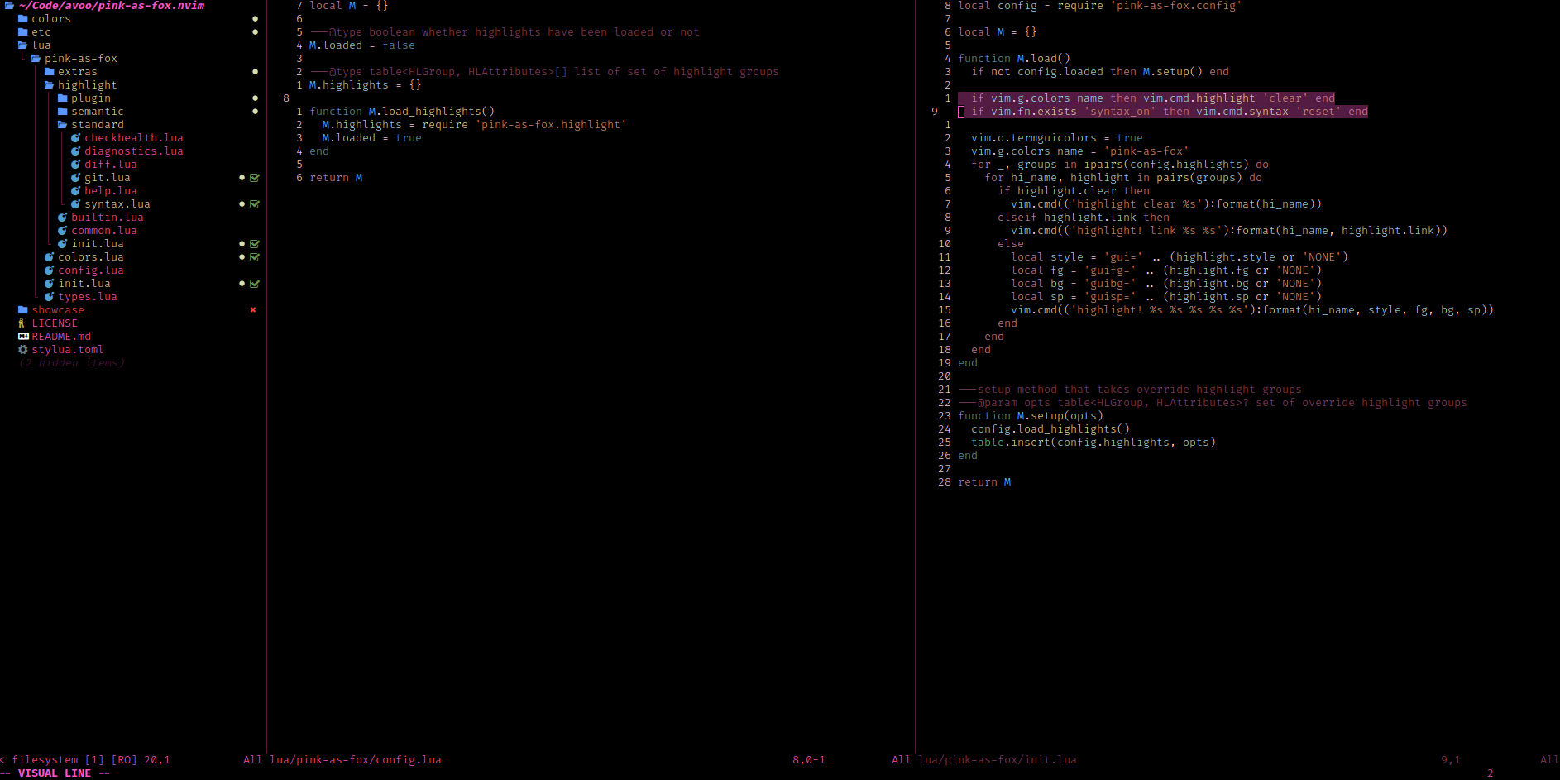1560x780 pixels.
Task: Click 'function M.load_highlights()' in config.lua
Action: click(402, 112)
